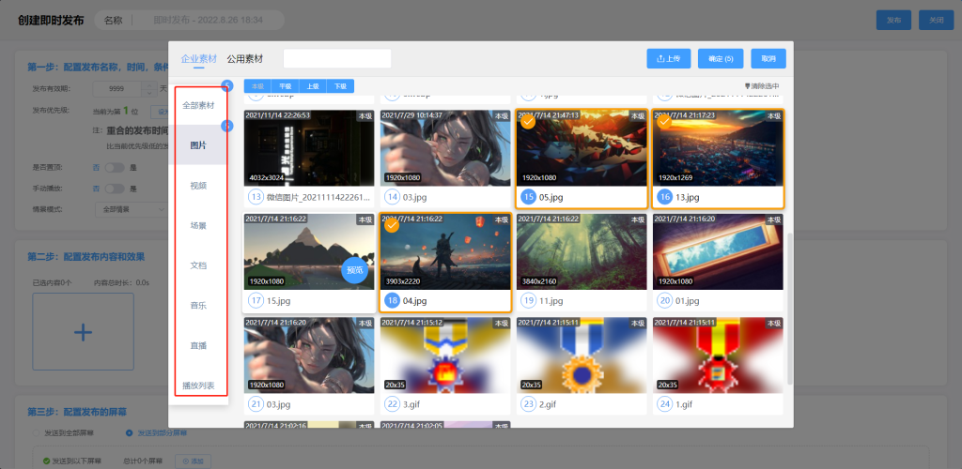Click number badge 18 beside 04.jpg

coord(392,300)
